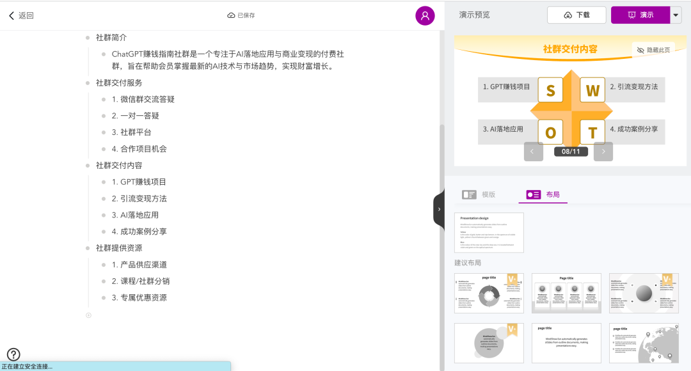This screenshot has height=371, width=691.
Task: Select outline item 1. 微信群交流答疑
Action: pos(143,100)
